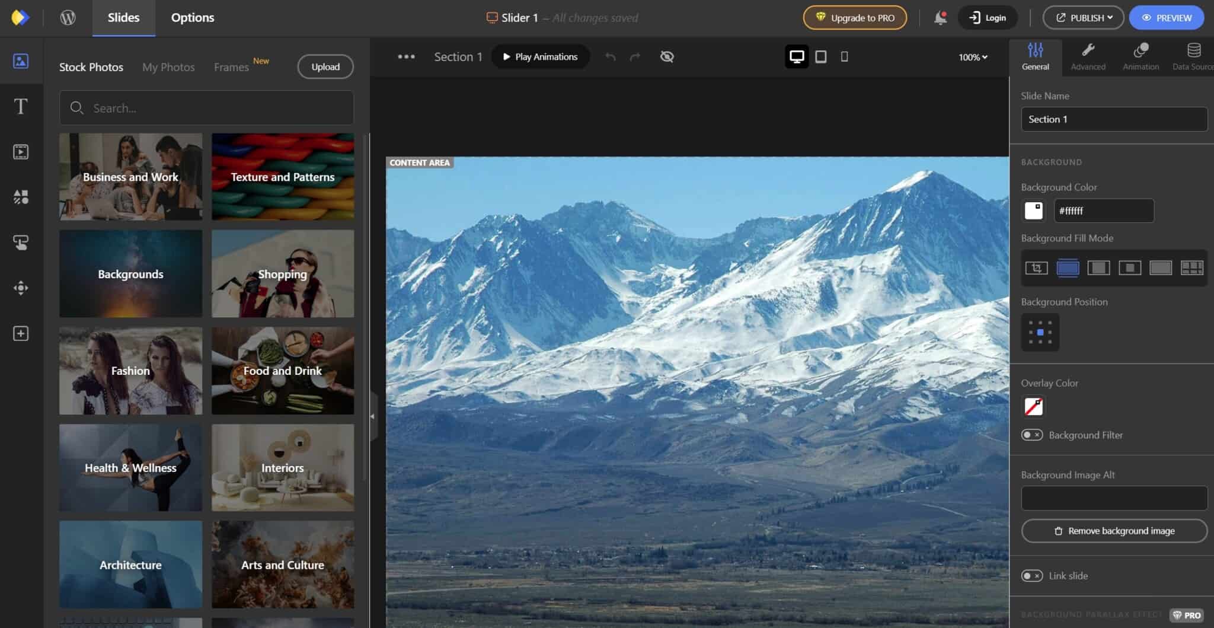This screenshot has height=628, width=1214.
Task: Toggle the Background Filter switch
Action: point(1032,435)
